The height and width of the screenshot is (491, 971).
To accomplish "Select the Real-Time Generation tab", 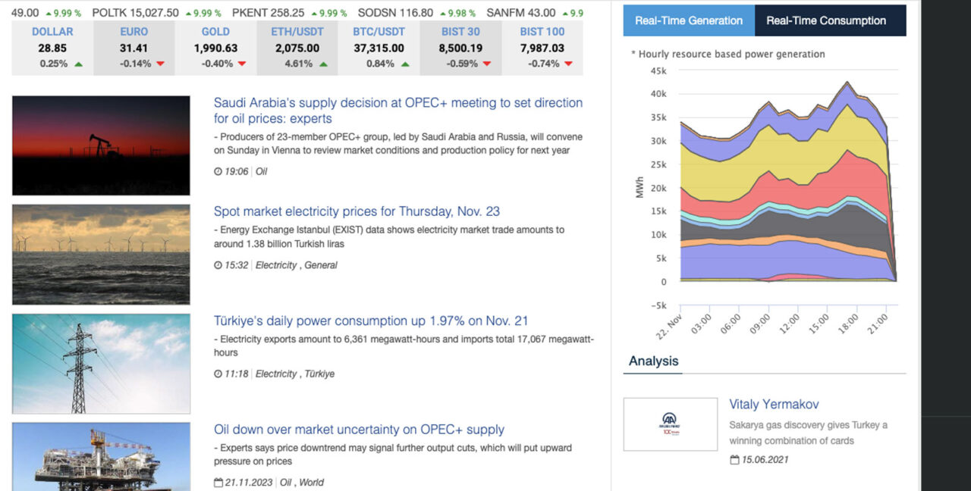I will 689,20.
